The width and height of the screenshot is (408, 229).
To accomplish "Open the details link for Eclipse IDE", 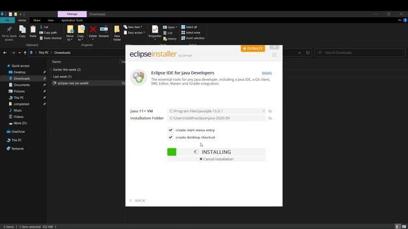I will 266,73.
